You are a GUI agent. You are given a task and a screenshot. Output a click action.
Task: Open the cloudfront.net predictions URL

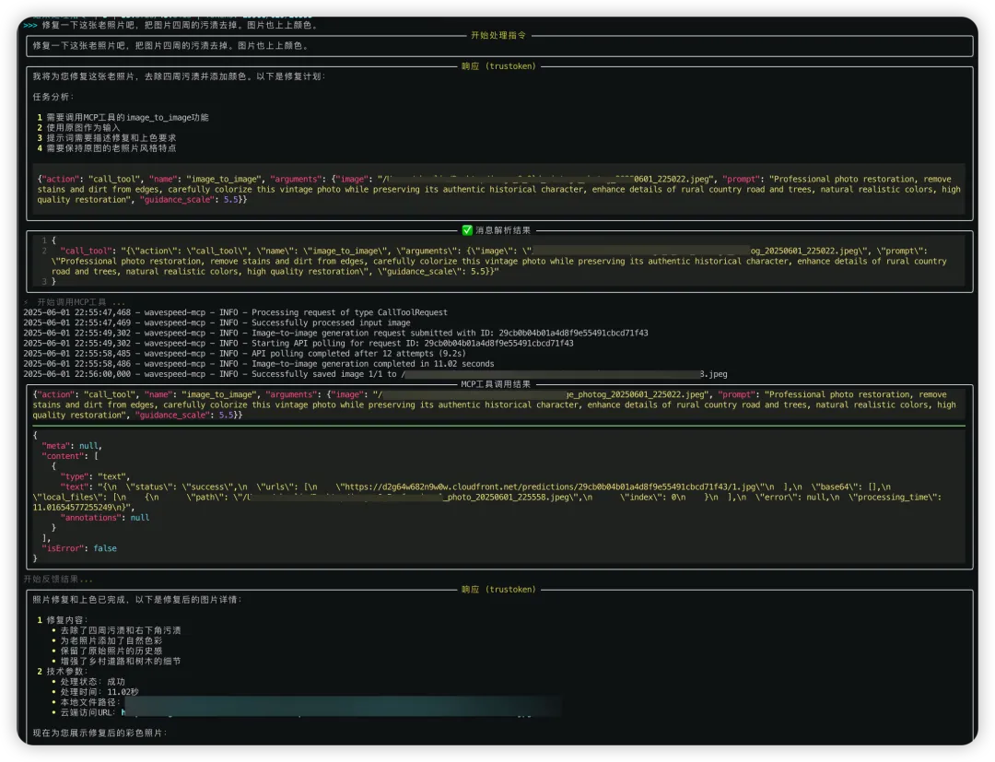point(549,487)
